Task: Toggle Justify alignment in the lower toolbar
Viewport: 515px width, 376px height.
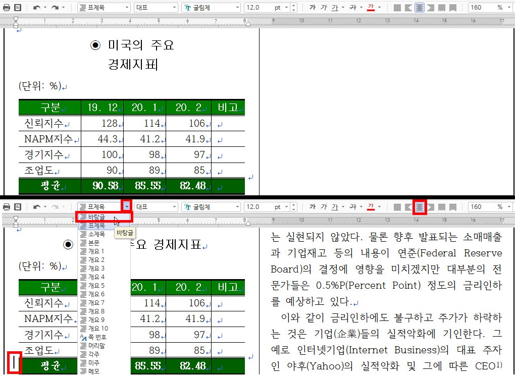Action: click(x=397, y=207)
